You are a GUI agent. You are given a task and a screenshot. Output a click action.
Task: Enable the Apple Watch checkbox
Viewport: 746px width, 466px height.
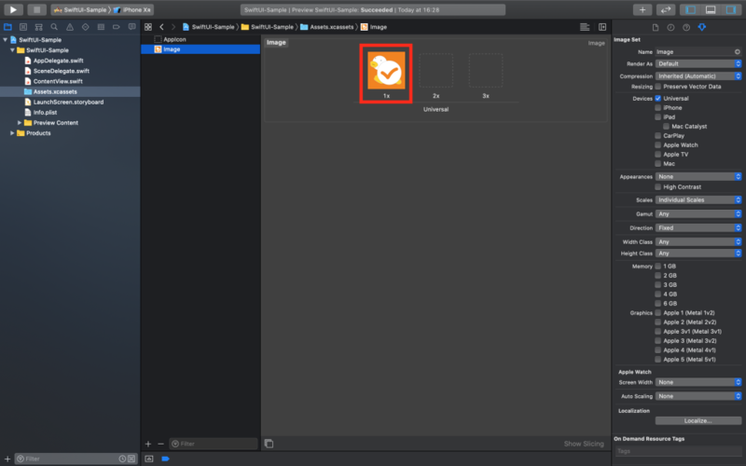pyautogui.click(x=658, y=145)
